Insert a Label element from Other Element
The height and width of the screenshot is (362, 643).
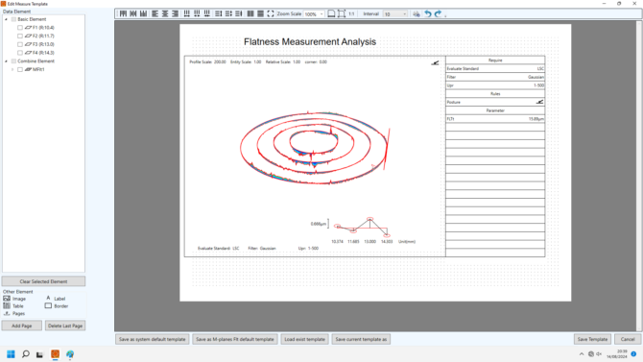55,299
